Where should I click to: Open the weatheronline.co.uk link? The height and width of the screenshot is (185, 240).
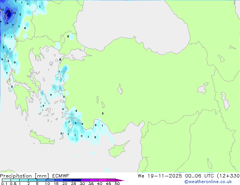(208, 182)
